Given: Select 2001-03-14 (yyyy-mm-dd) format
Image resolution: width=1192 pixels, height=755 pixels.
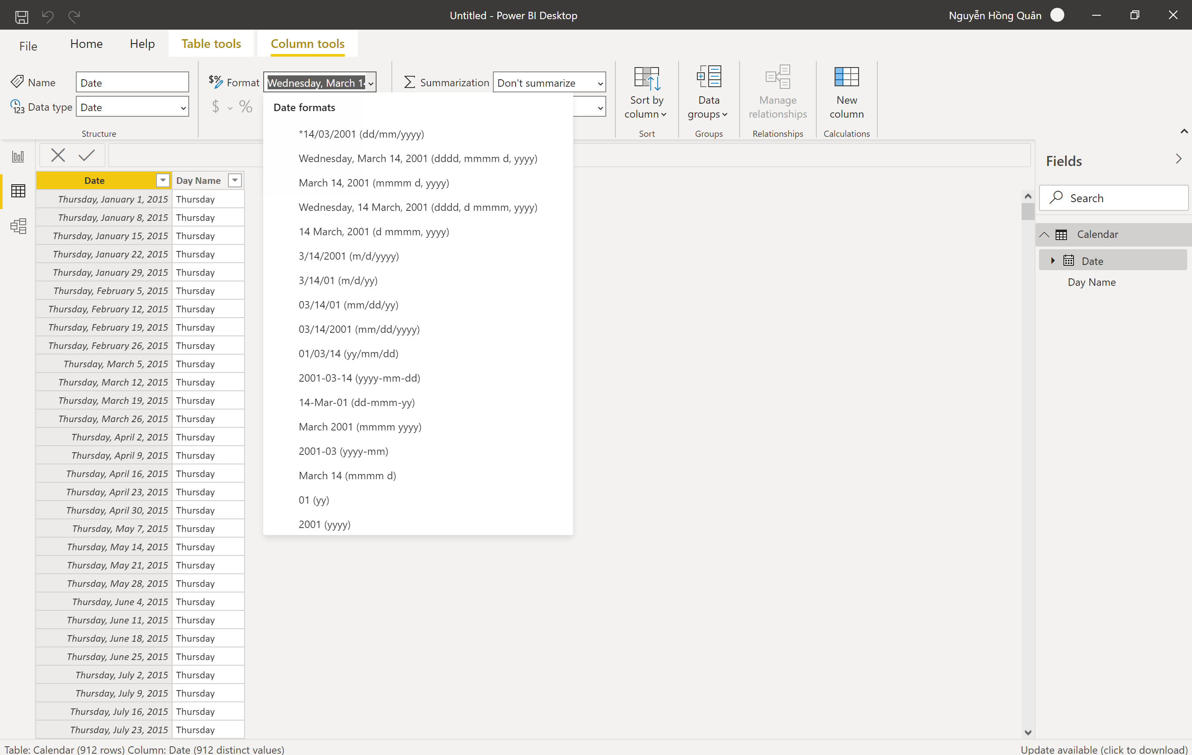Looking at the screenshot, I should (418, 378).
